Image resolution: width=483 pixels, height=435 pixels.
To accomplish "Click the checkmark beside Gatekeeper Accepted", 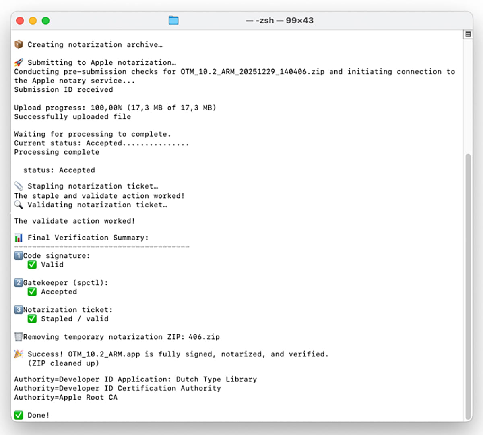I will coord(32,291).
